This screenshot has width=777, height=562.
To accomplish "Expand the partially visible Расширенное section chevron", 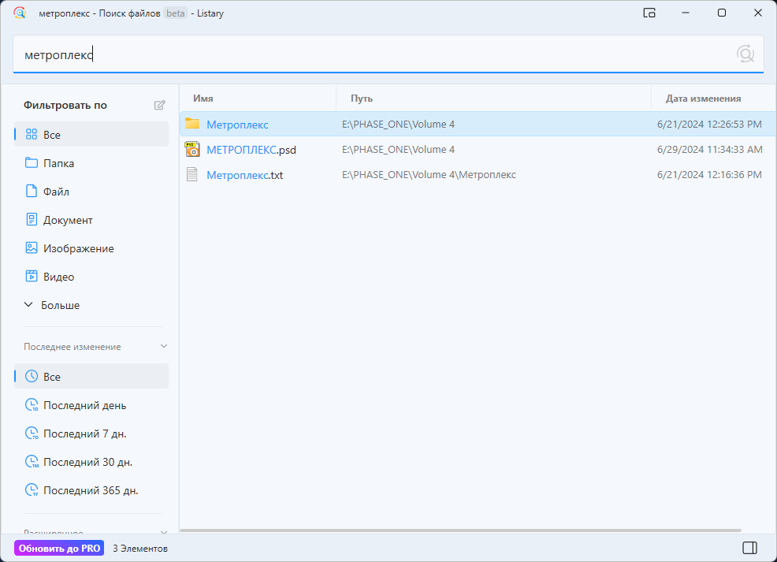I will click(164, 532).
